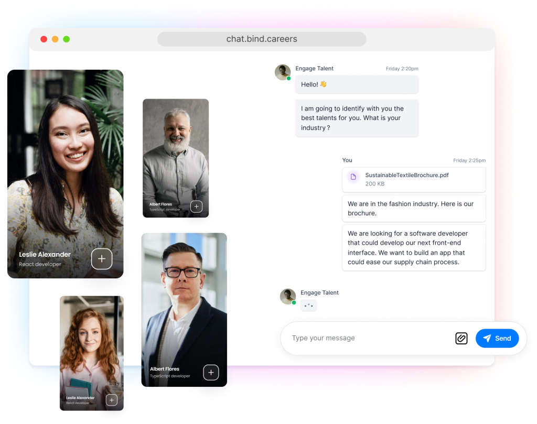Select Leslie Alexander's large photo thumbnail
The image size is (537, 424).
(65, 157)
